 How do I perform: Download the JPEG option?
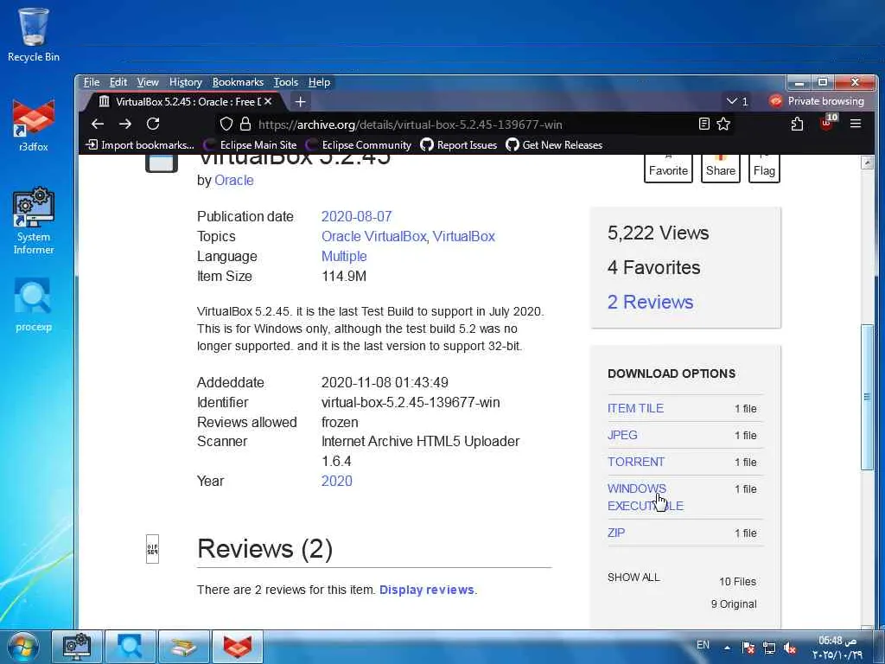click(x=622, y=435)
